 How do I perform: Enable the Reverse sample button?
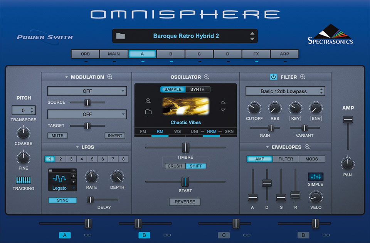[x=185, y=202]
